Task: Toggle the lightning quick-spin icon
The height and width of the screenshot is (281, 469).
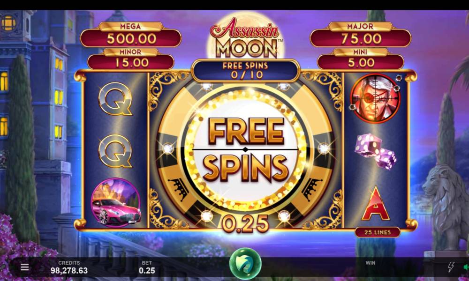Action: coord(451,266)
